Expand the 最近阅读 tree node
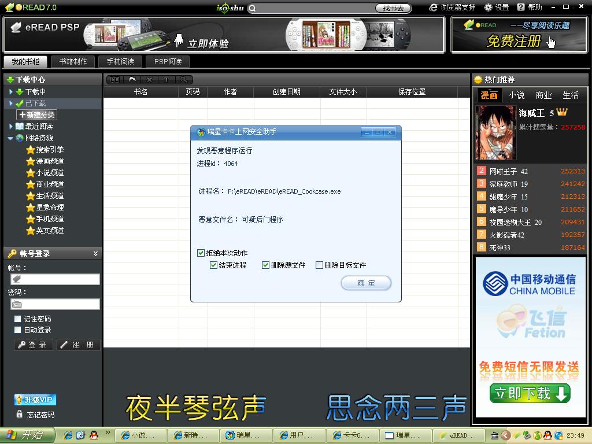 click(x=10, y=126)
